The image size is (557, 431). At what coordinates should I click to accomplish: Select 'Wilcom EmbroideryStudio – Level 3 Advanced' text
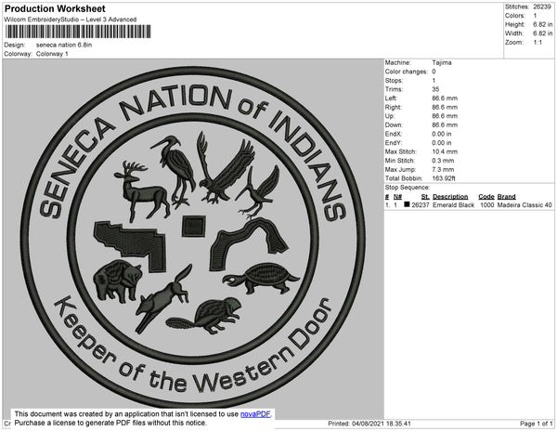71,20
